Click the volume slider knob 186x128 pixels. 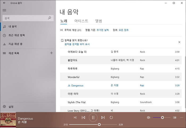pos(162,118)
